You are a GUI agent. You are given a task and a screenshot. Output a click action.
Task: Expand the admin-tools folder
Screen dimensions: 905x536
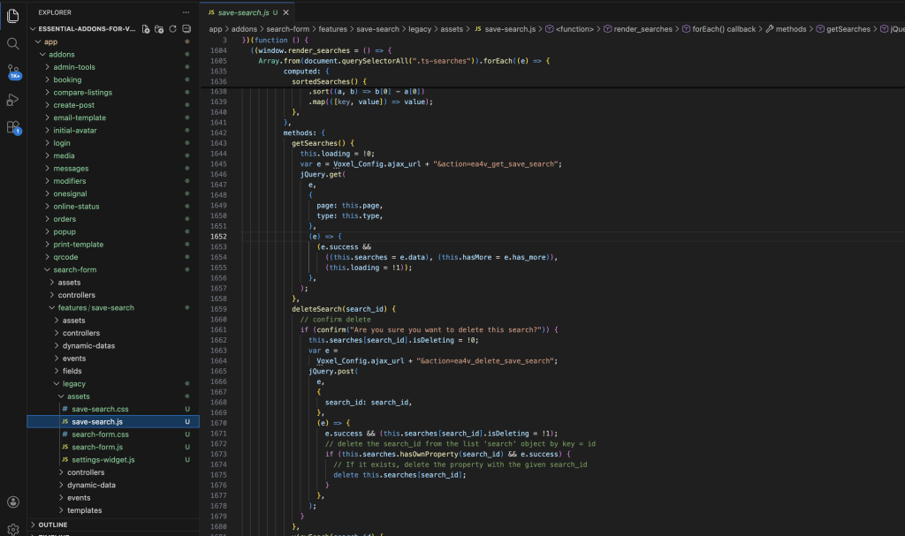tap(73, 67)
